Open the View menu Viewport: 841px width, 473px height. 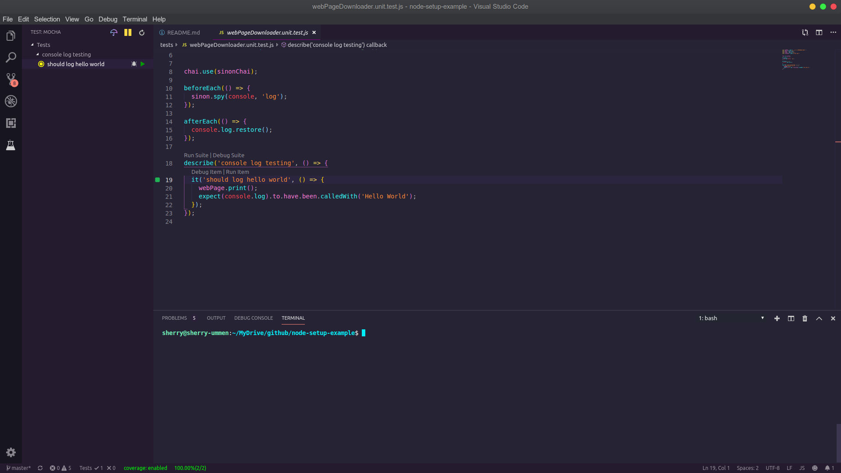(x=72, y=19)
